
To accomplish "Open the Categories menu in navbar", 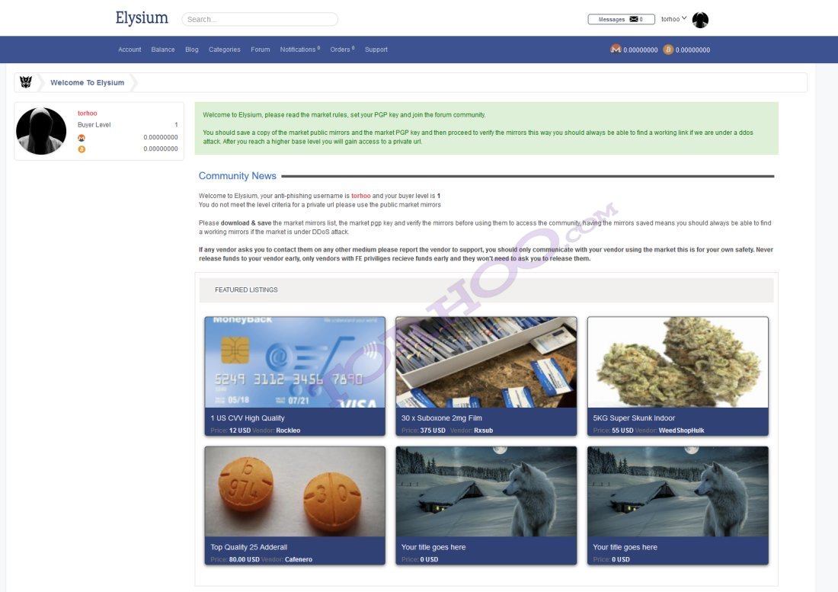I will click(x=225, y=50).
